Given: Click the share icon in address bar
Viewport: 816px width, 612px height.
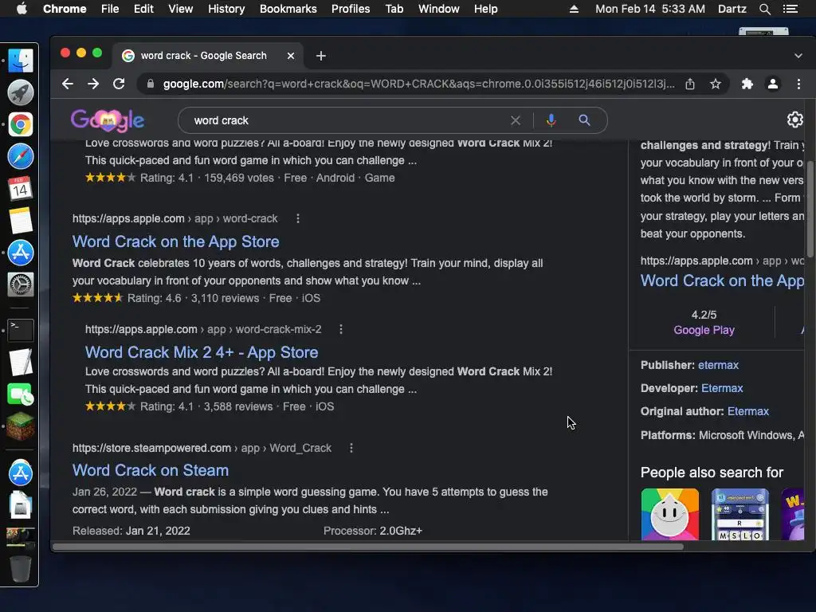Looking at the screenshot, I should 690,84.
